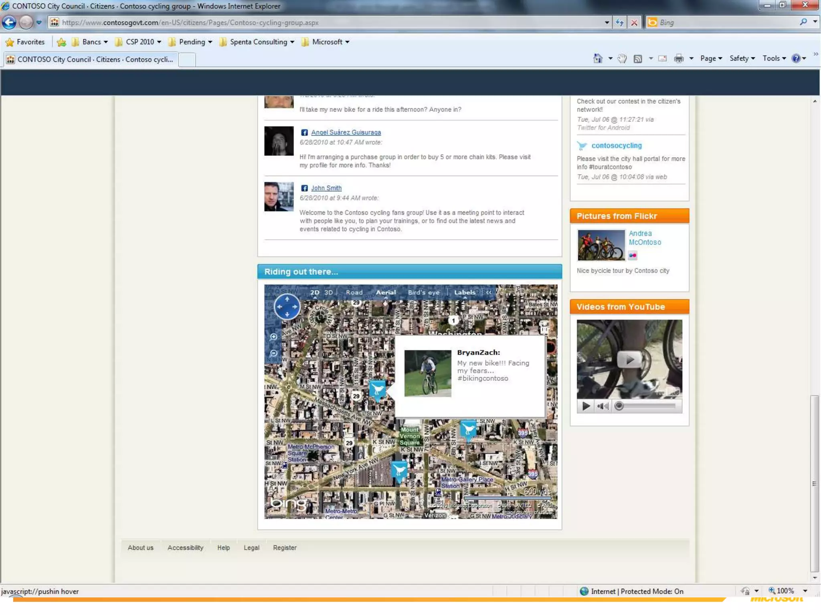Open John Smith's profile link

tap(326, 188)
